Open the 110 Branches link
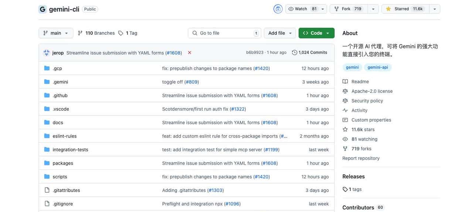The height and width of the screenshot is (212, 473). tap(96, 33)
